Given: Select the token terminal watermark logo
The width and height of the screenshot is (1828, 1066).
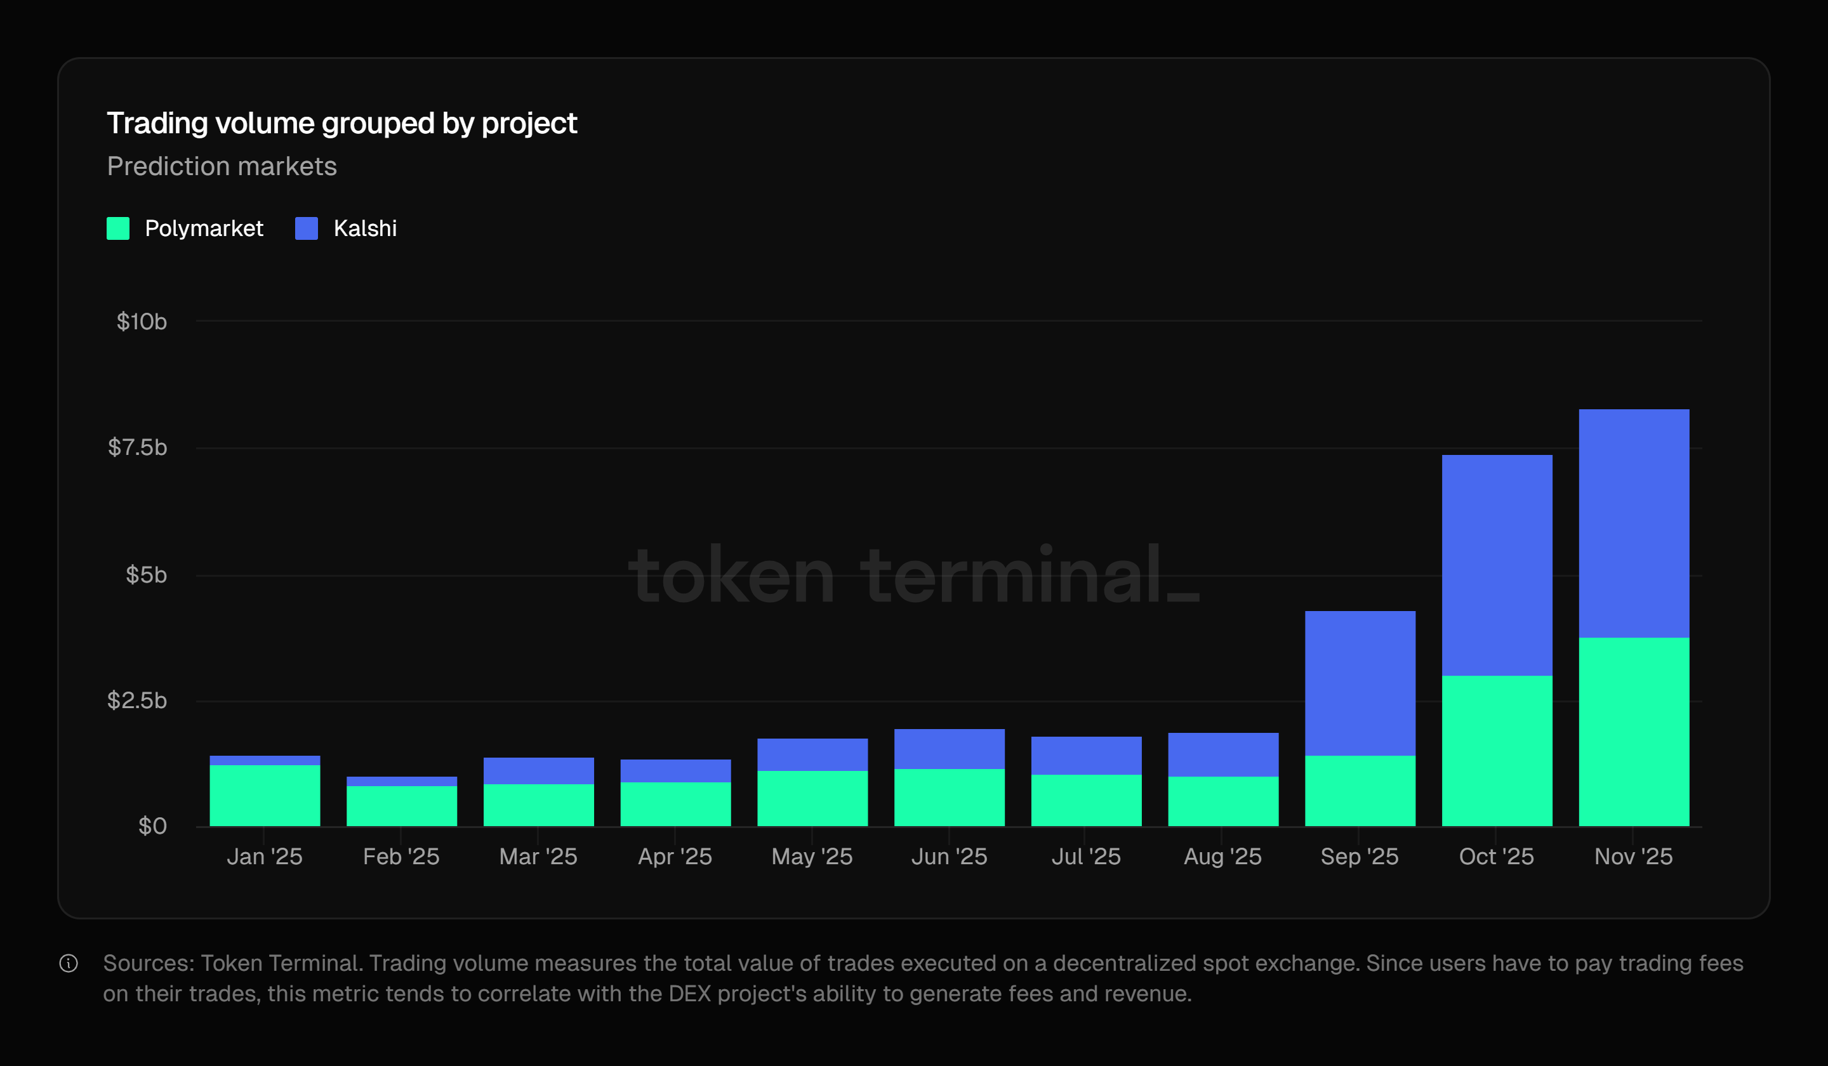Looking at the screenshot, I should click(x=914, y=573).
